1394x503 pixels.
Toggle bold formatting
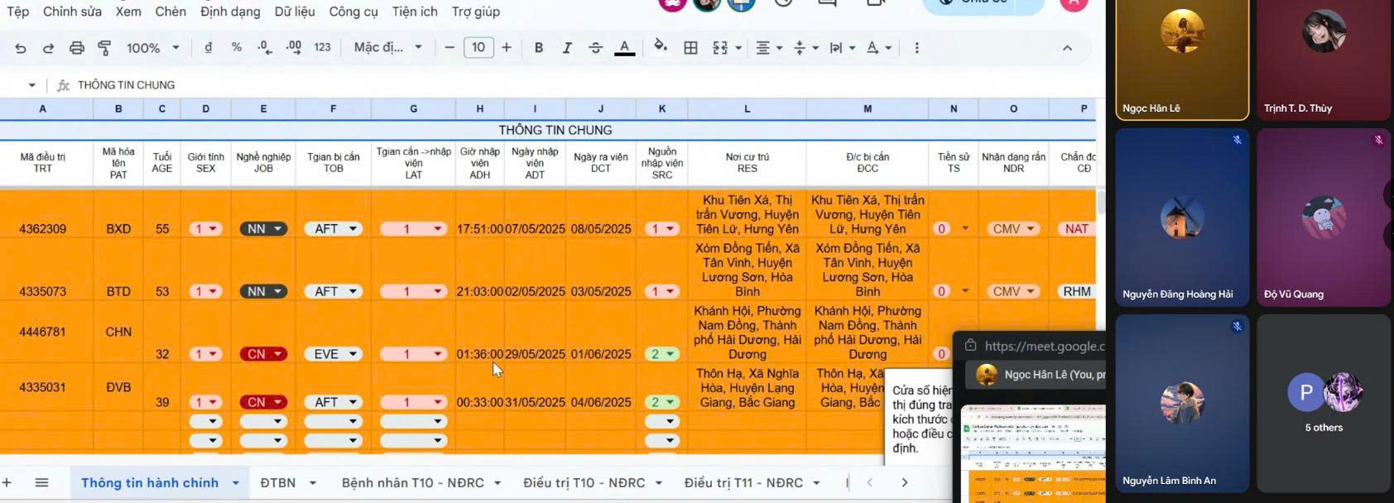tap(539, 48)
